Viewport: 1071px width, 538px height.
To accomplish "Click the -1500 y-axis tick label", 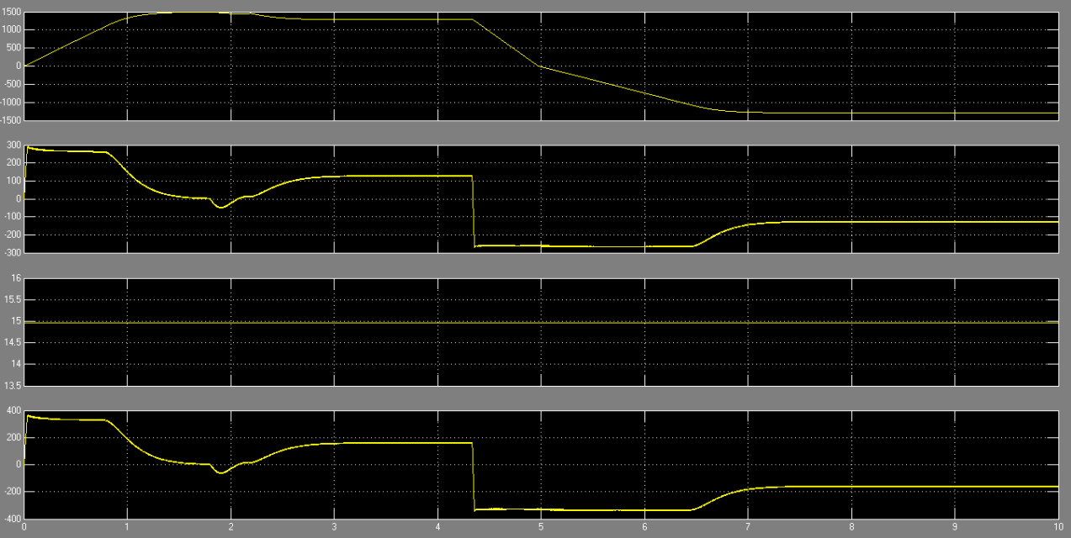I will pyautogui.click(x=10, y=120).
